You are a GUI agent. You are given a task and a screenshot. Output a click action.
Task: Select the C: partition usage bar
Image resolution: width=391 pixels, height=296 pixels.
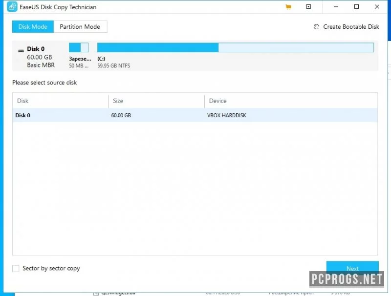click(x=236, y=47)
